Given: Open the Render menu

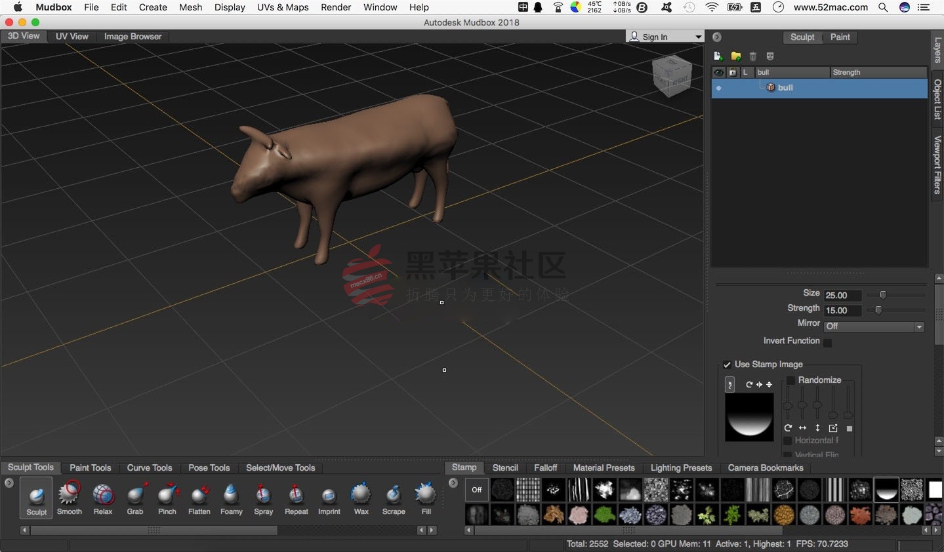Looking at the screenshot, I should tap(337, 7).
